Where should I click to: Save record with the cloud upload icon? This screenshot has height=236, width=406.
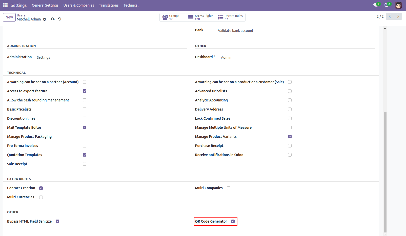click(53, 19)
